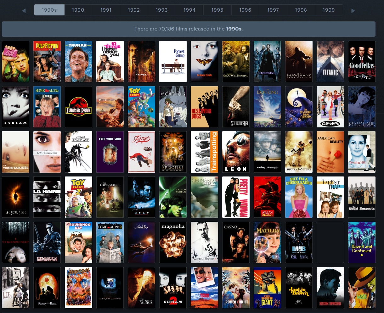This screenshot has width=384, height=313.
Task: Open the Princess Mononoke poster
Action: pos(173,107)
